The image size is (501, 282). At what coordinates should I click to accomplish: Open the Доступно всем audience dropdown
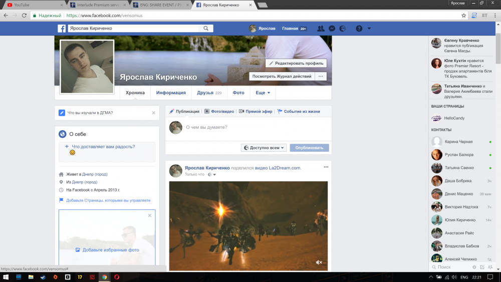pyautogui.click(x=264, y=148)
